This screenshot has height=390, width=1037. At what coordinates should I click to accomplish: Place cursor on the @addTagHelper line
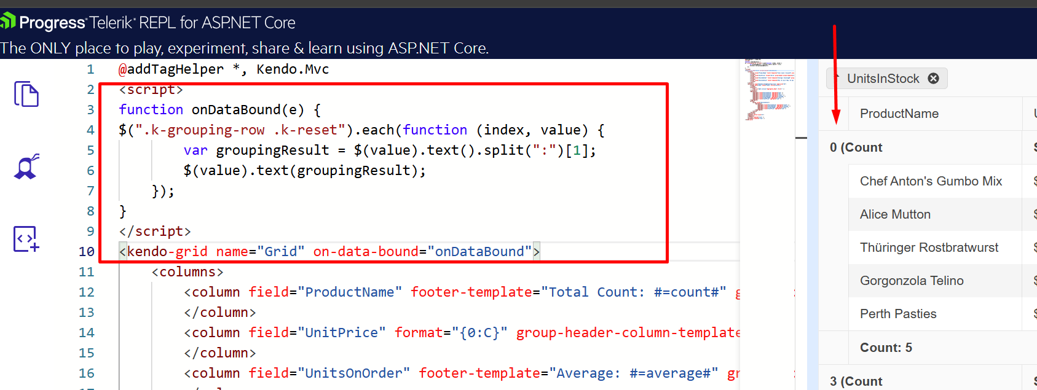(224, 69)
